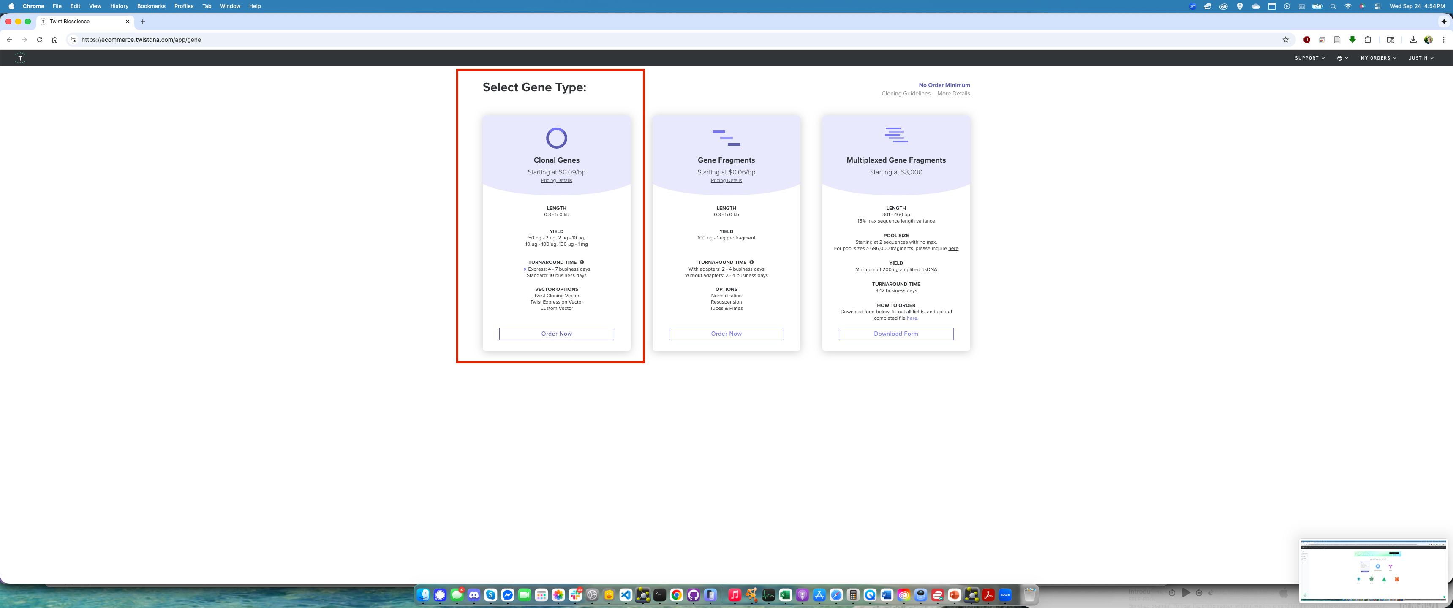Expand the globe language dropdown
The height and width of the screenshot is (608, 1453).
point(1342,58)
